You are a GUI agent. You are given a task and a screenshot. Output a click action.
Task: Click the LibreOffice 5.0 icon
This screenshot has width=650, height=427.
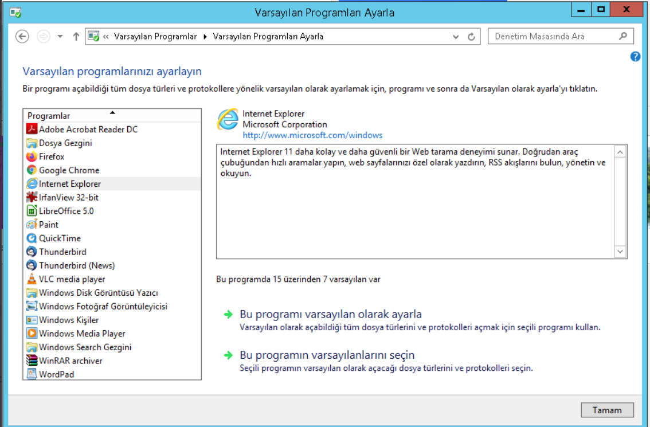point(32,210)
